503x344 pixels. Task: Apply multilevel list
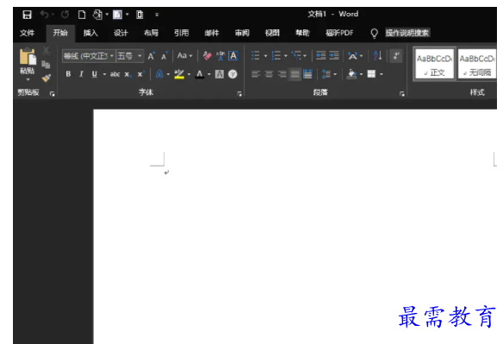coord(296,55)
